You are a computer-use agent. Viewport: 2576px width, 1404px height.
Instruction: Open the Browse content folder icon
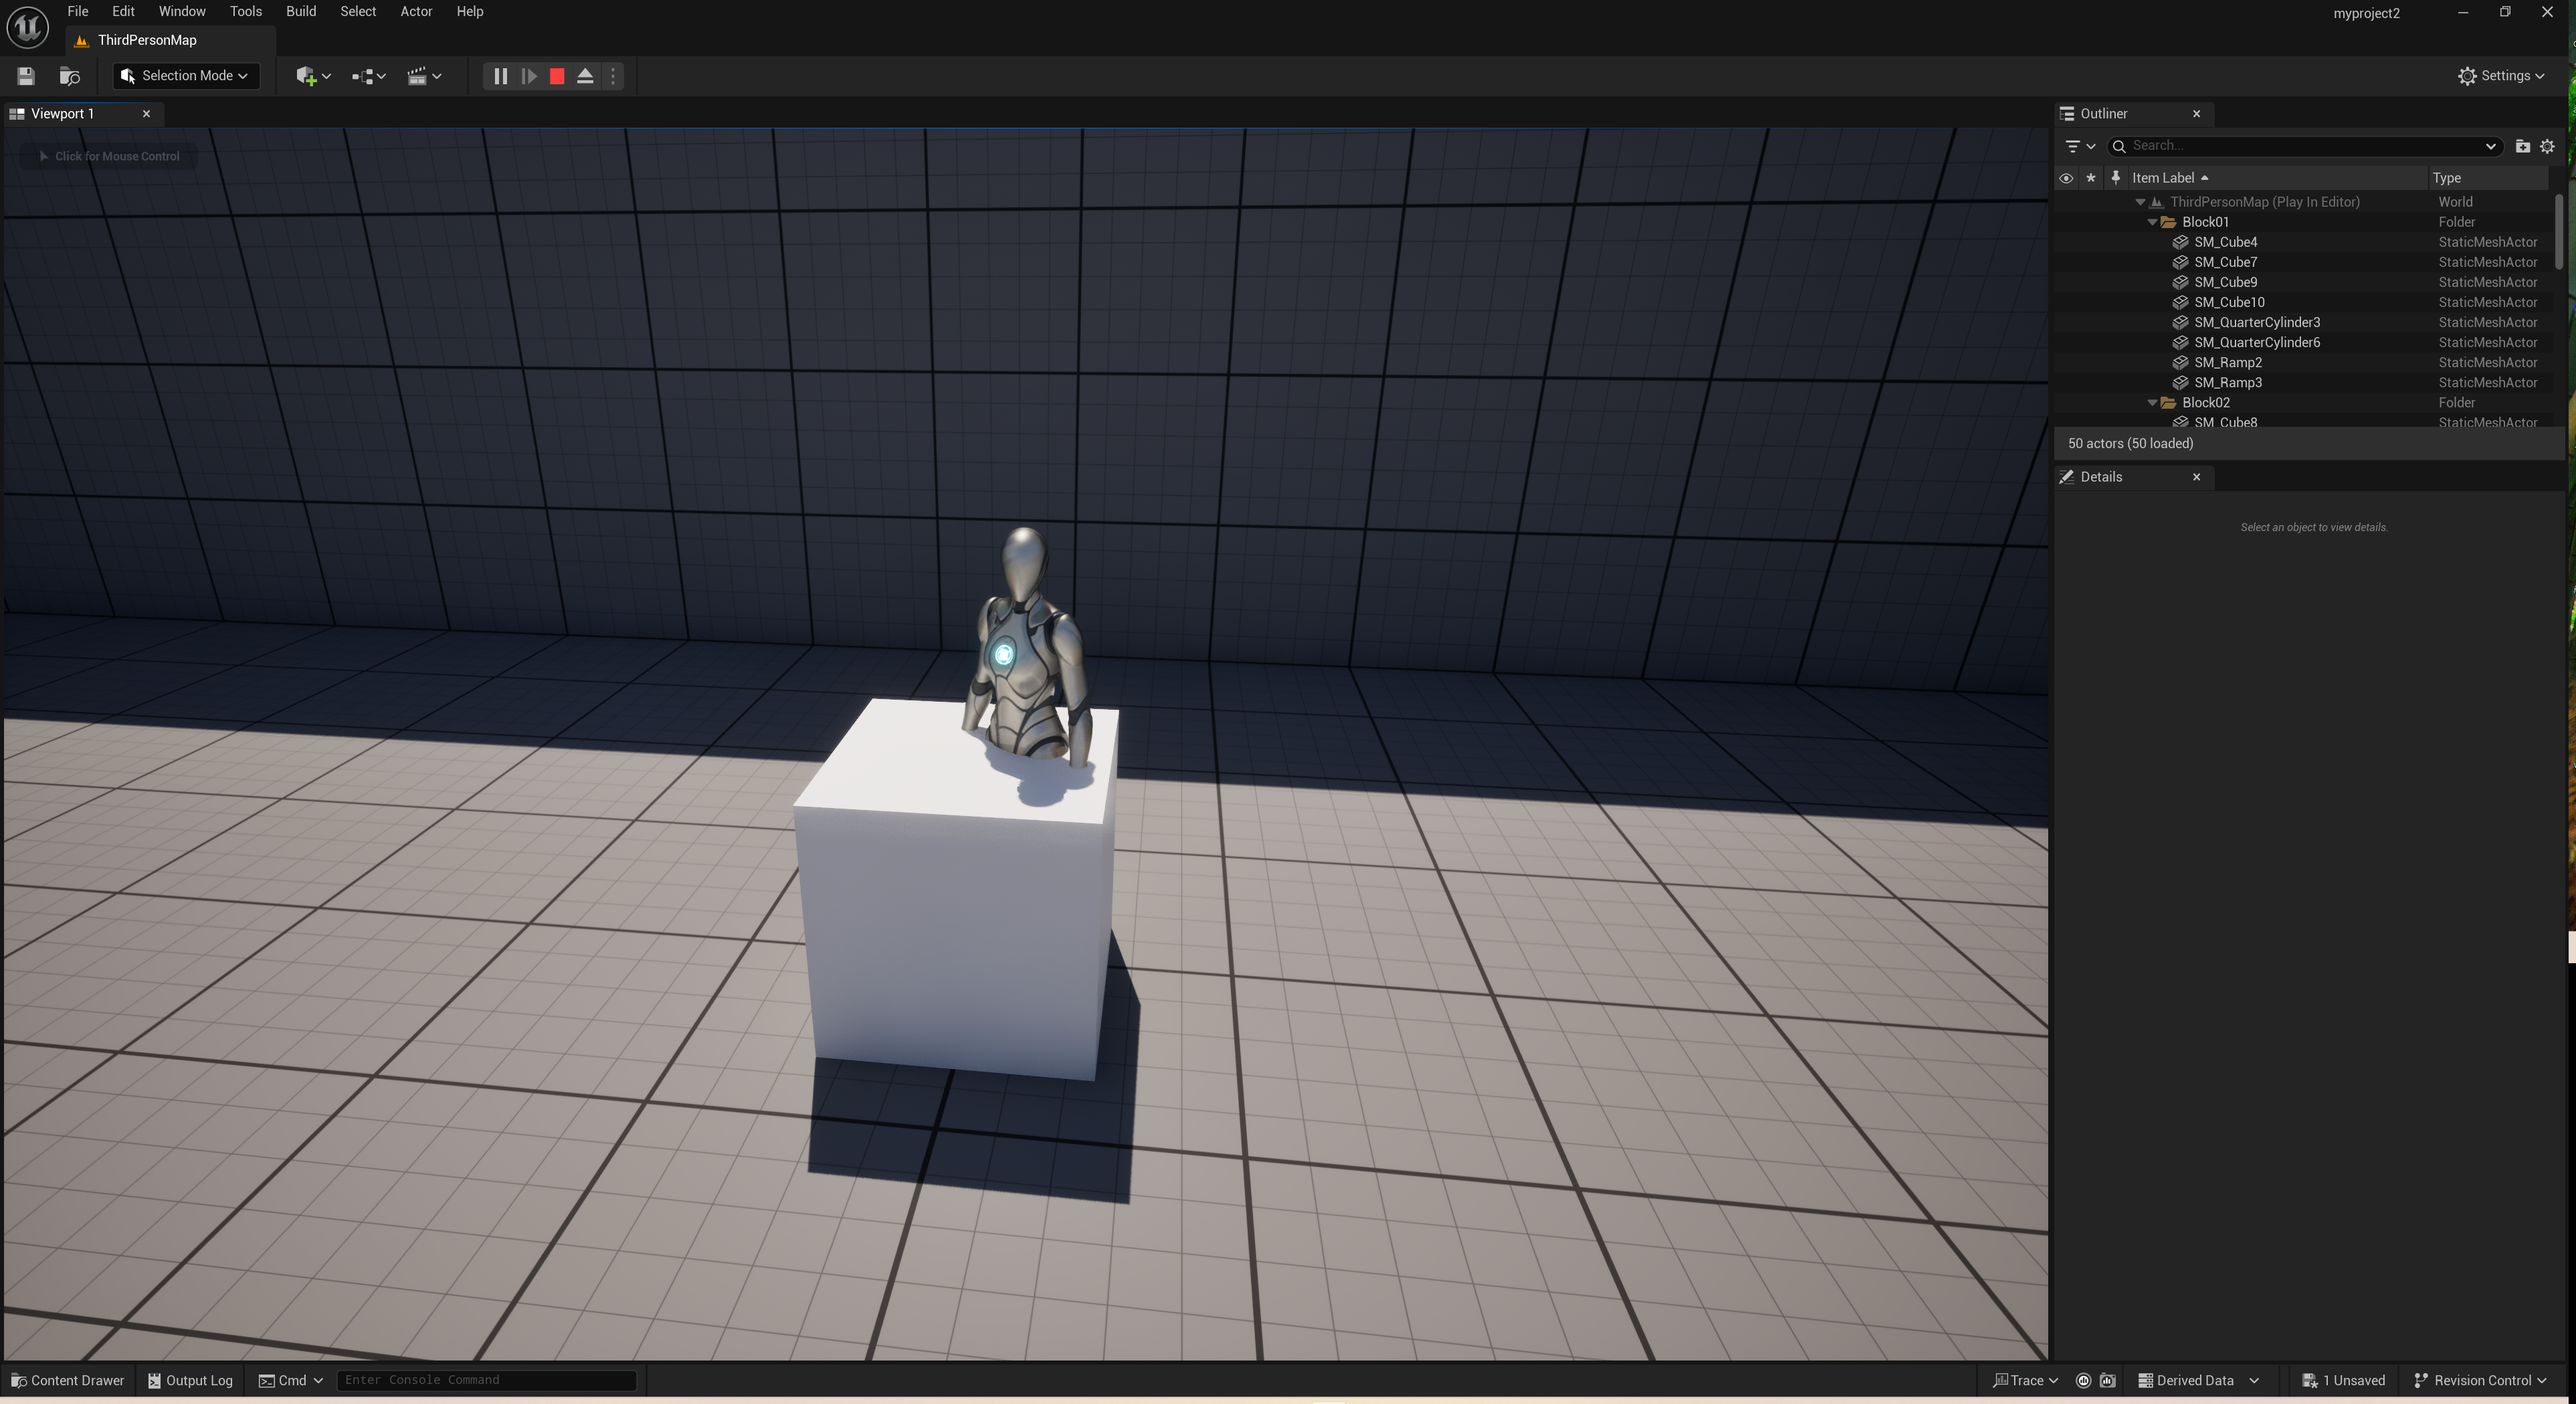point(69,76)
